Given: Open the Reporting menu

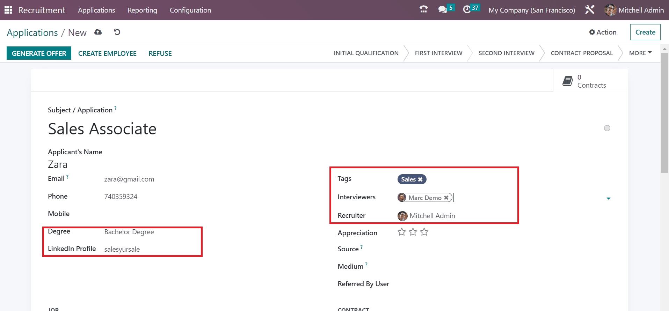Looking at the screenshot, I should [x=142, y=10].
